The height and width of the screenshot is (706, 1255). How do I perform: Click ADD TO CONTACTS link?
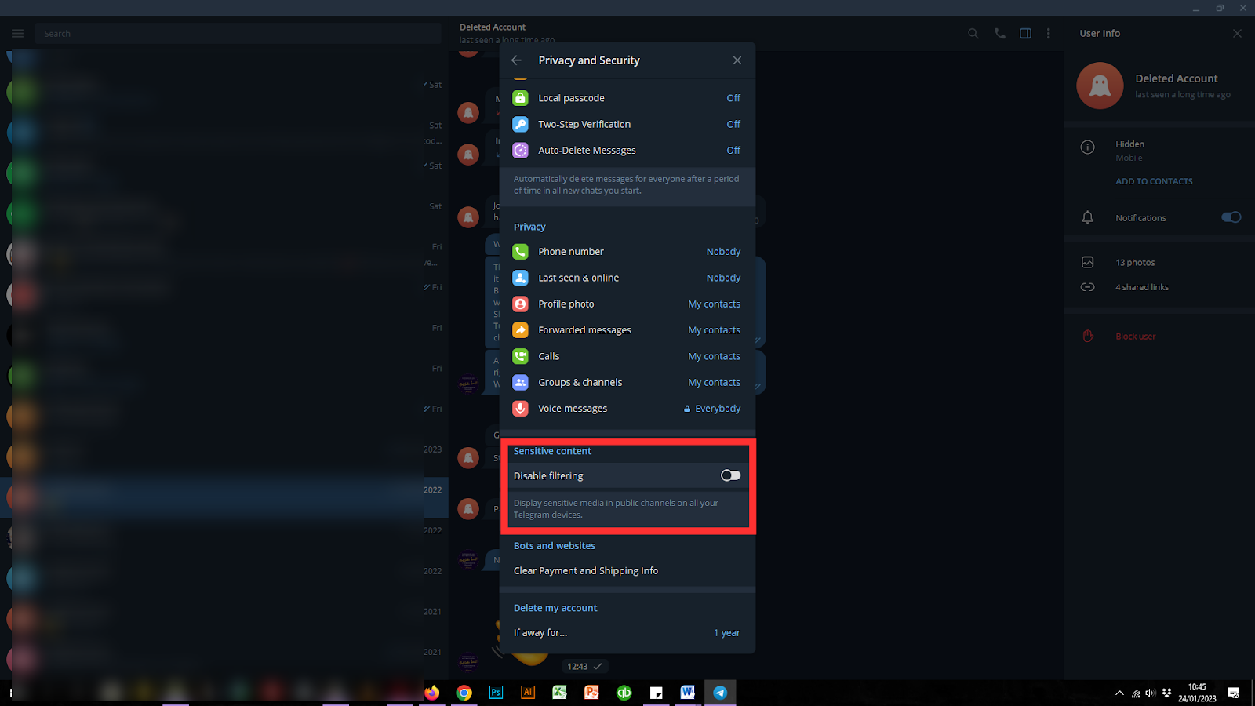(1154, 181)
